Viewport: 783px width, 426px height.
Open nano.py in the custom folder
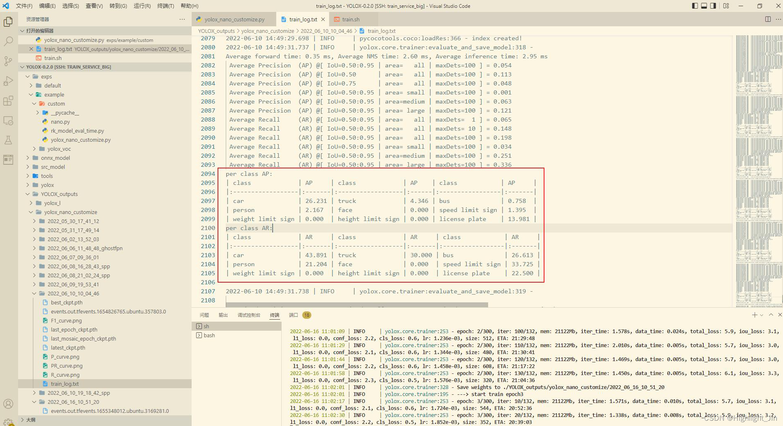(x=60, y=122)
